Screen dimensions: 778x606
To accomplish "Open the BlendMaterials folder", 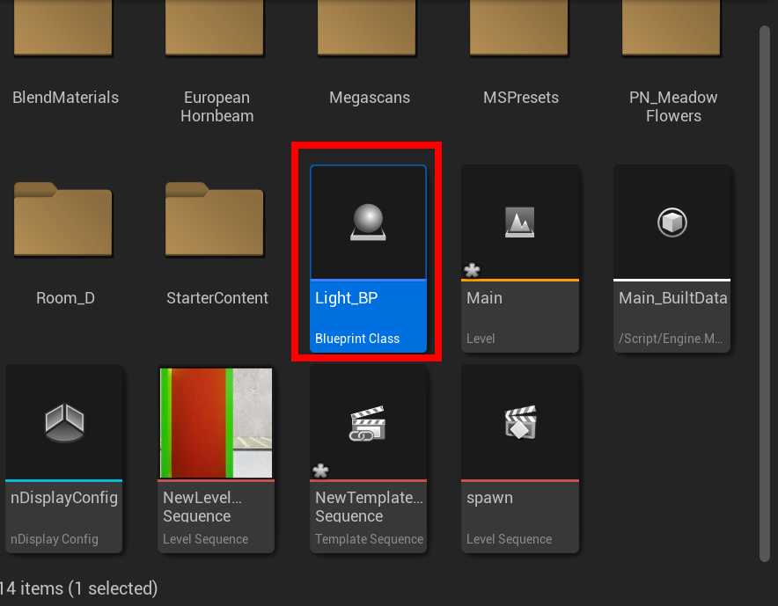I will click(63, 27).
